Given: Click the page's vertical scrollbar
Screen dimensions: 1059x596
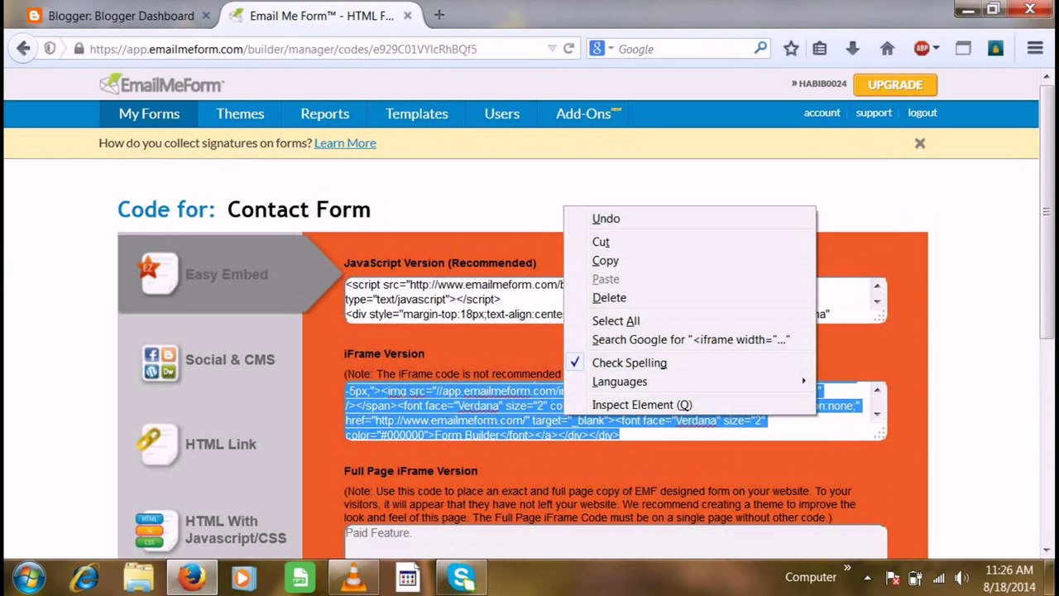Looking at the screenshot, I should pyautogui.click(x=1047, y=213).
